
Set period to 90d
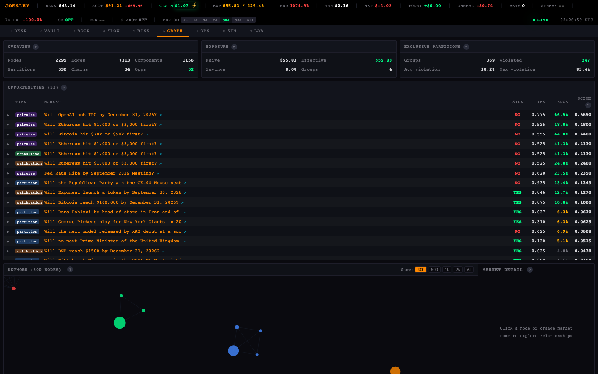pyautogui.click(x=238, y=20)
